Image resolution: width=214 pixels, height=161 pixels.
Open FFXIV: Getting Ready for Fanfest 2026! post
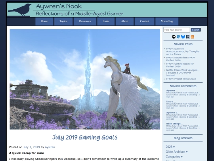180,65
